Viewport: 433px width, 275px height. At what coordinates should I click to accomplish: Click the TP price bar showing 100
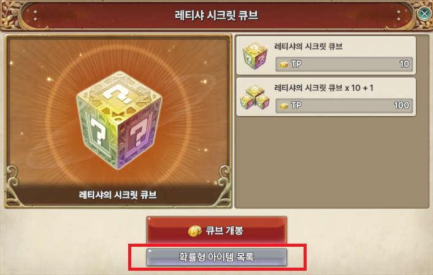click(344, 106)
